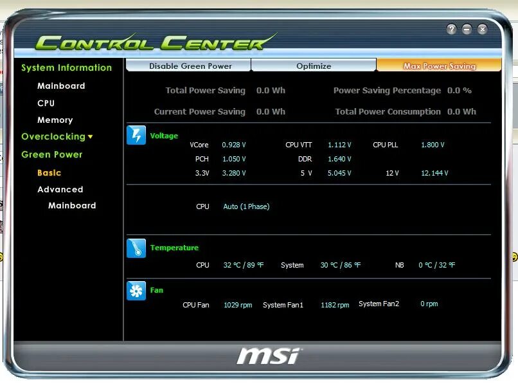Screen dimensions: 518x384
Task: Click the PCH value 1.050 V
Action: click(x=234, y=159)
